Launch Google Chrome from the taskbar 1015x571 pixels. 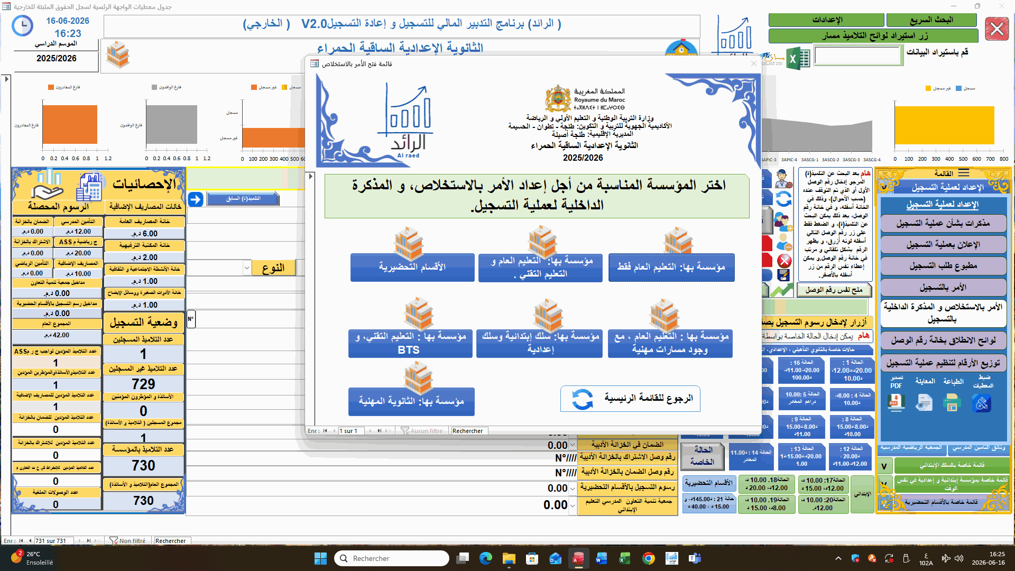648,558
